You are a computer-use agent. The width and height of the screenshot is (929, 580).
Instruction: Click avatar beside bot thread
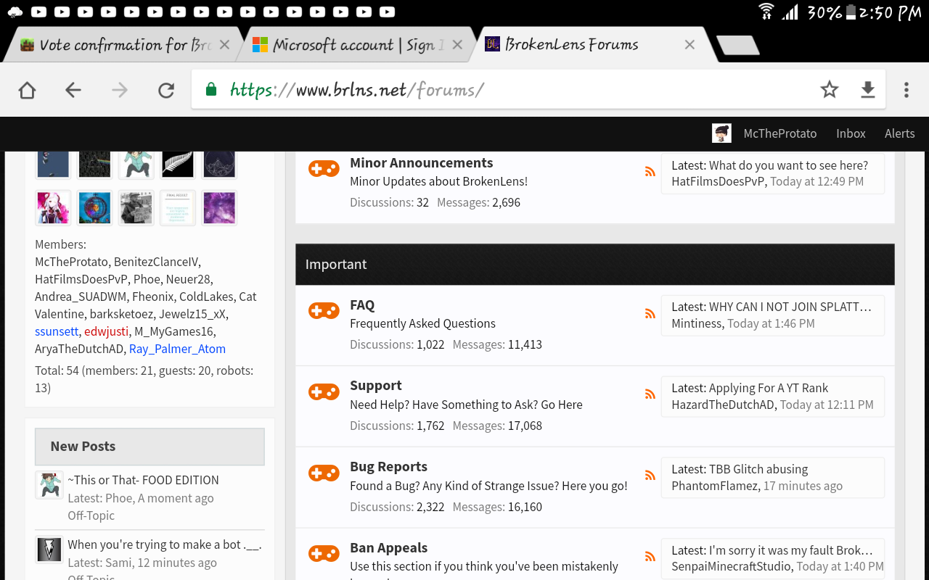[49, 550]
